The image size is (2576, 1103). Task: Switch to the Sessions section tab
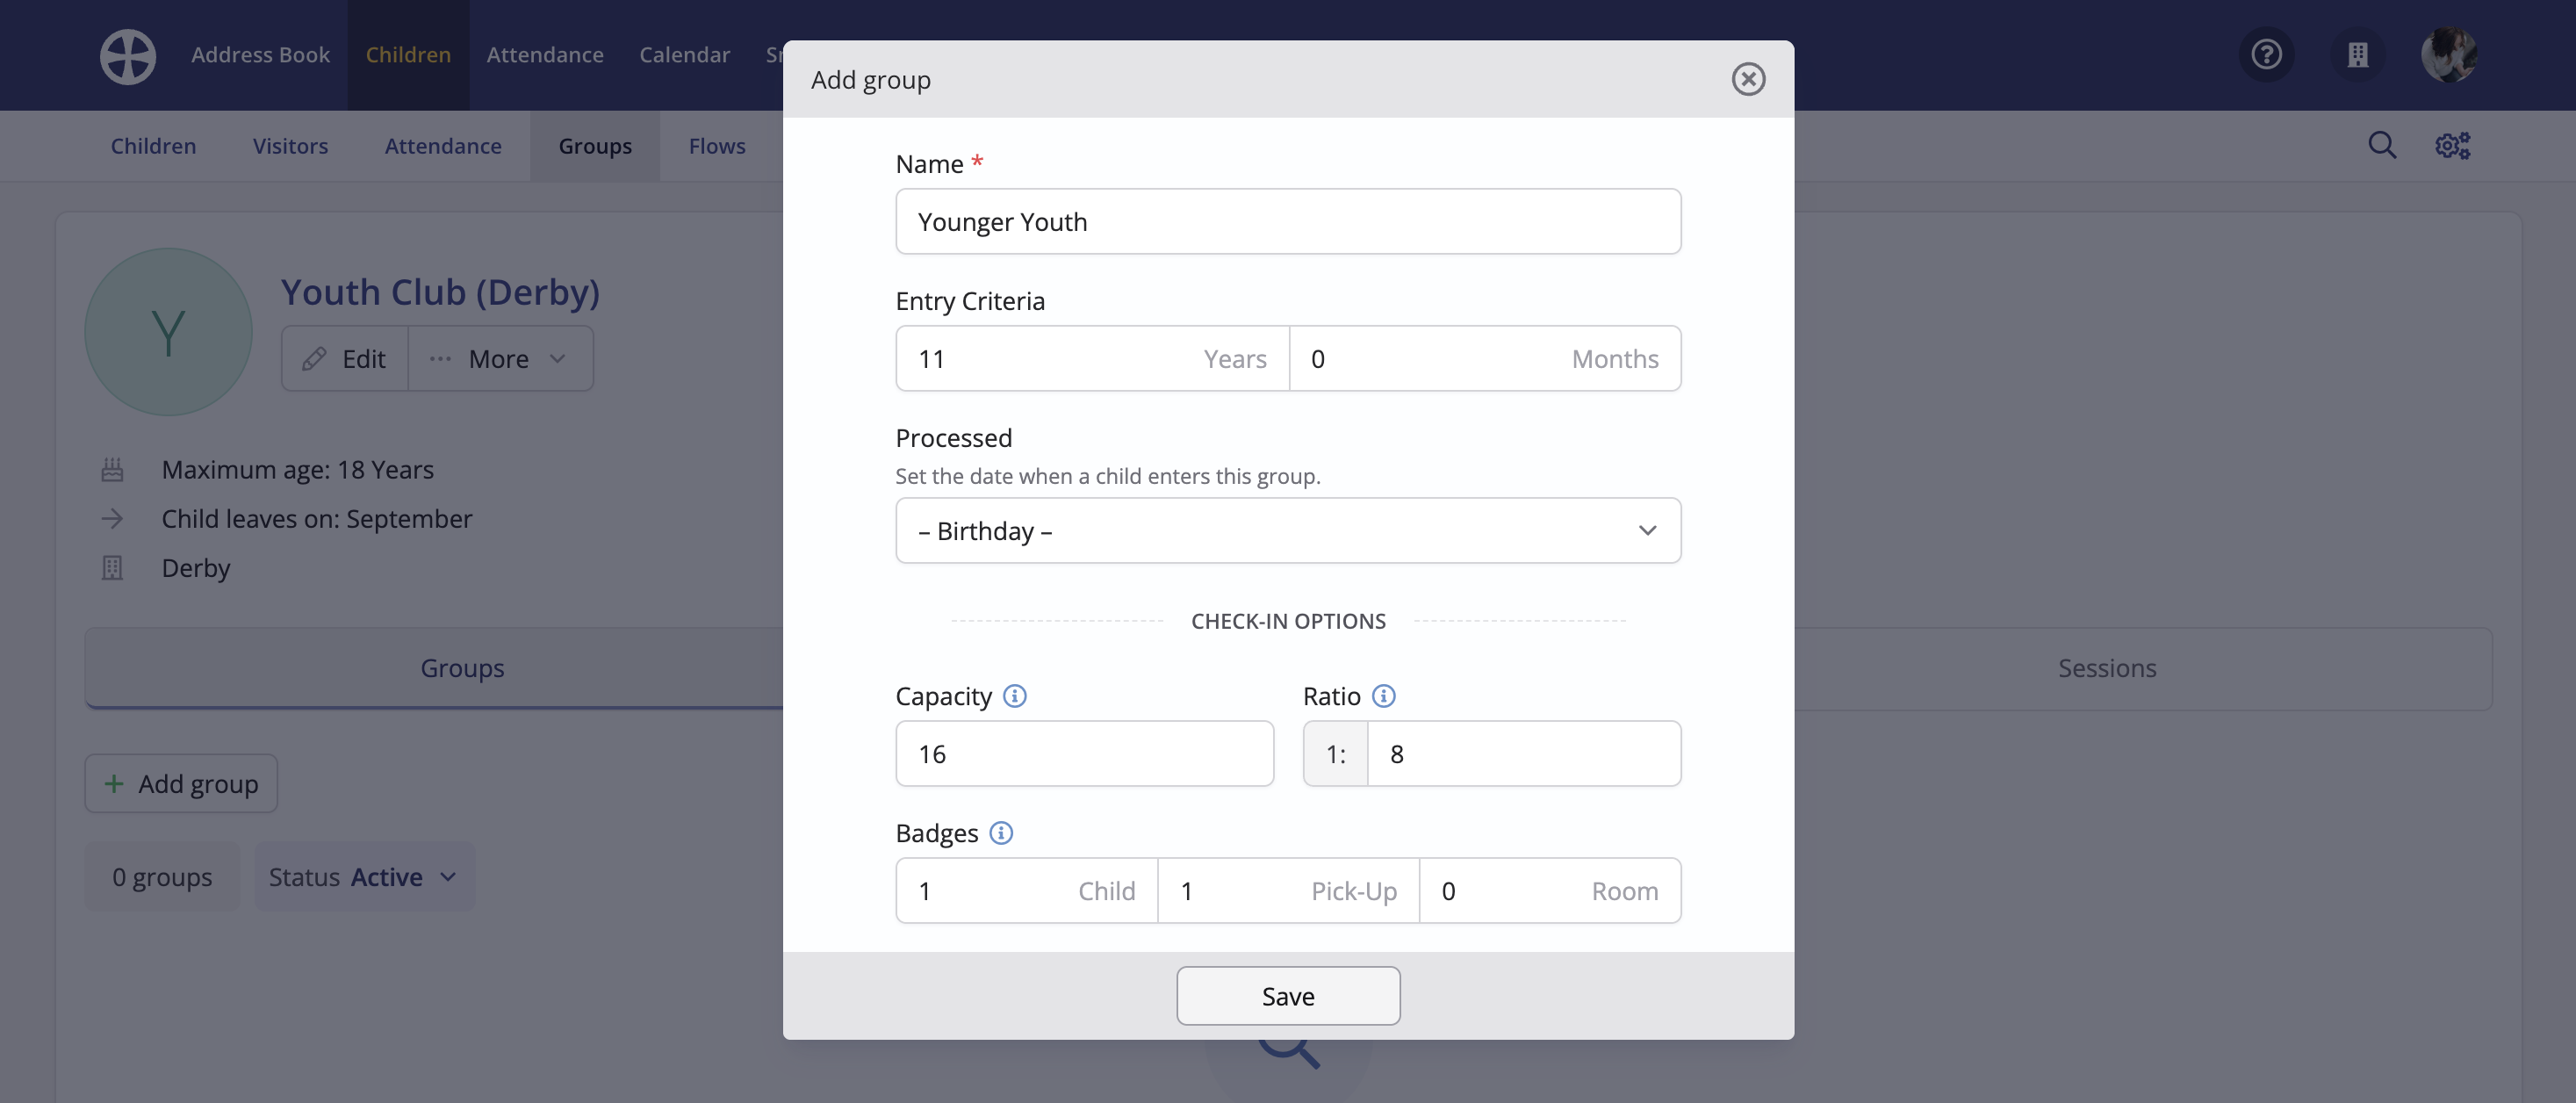click(x=2107, y=668)
